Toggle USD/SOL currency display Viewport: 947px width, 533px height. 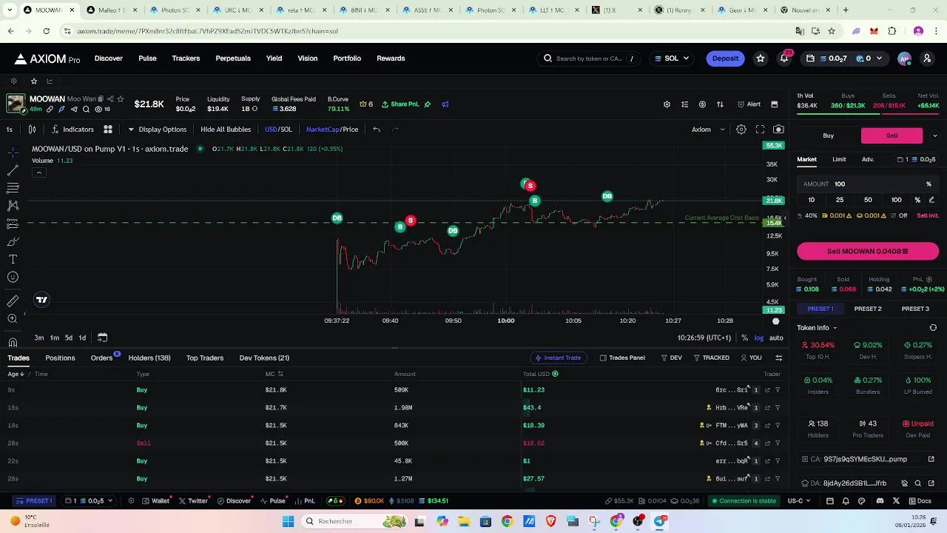[278, 130]
